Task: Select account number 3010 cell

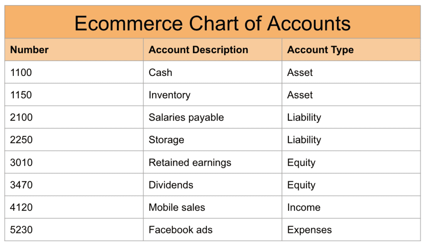Action: (21, 163)
